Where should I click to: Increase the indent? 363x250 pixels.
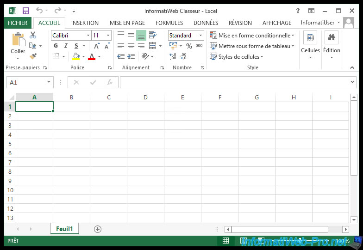[x=131, y=56]
